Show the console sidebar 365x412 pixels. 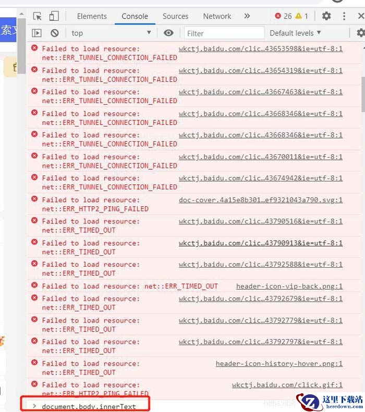pyautogui.click(x=36, y=33)
